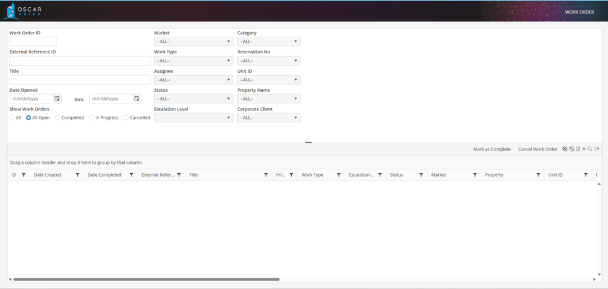Click the X clear icon in grid toolbar
The height and width of the screenshot is (289, 608).
click(584, 149)
